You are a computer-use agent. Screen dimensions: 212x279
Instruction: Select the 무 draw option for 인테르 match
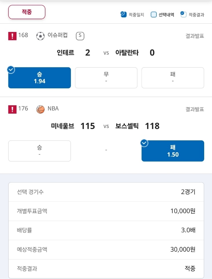(106, 78)
